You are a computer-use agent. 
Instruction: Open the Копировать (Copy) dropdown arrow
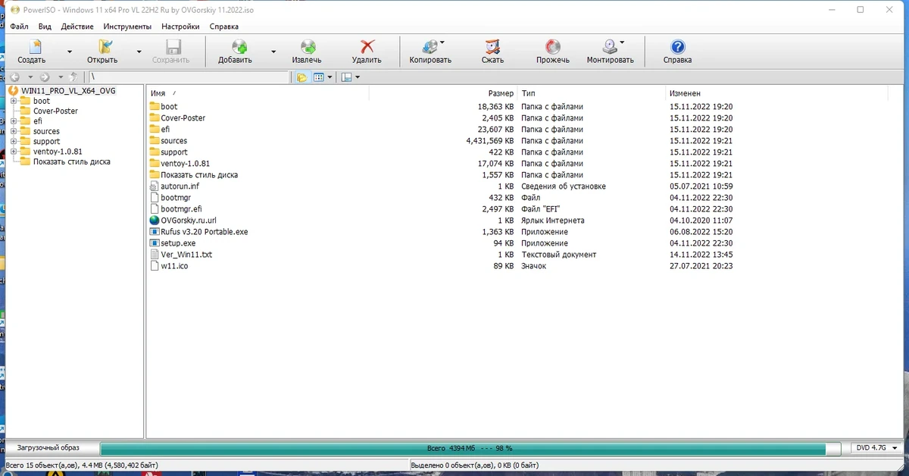pyautogui.click(x=442, y=43)
